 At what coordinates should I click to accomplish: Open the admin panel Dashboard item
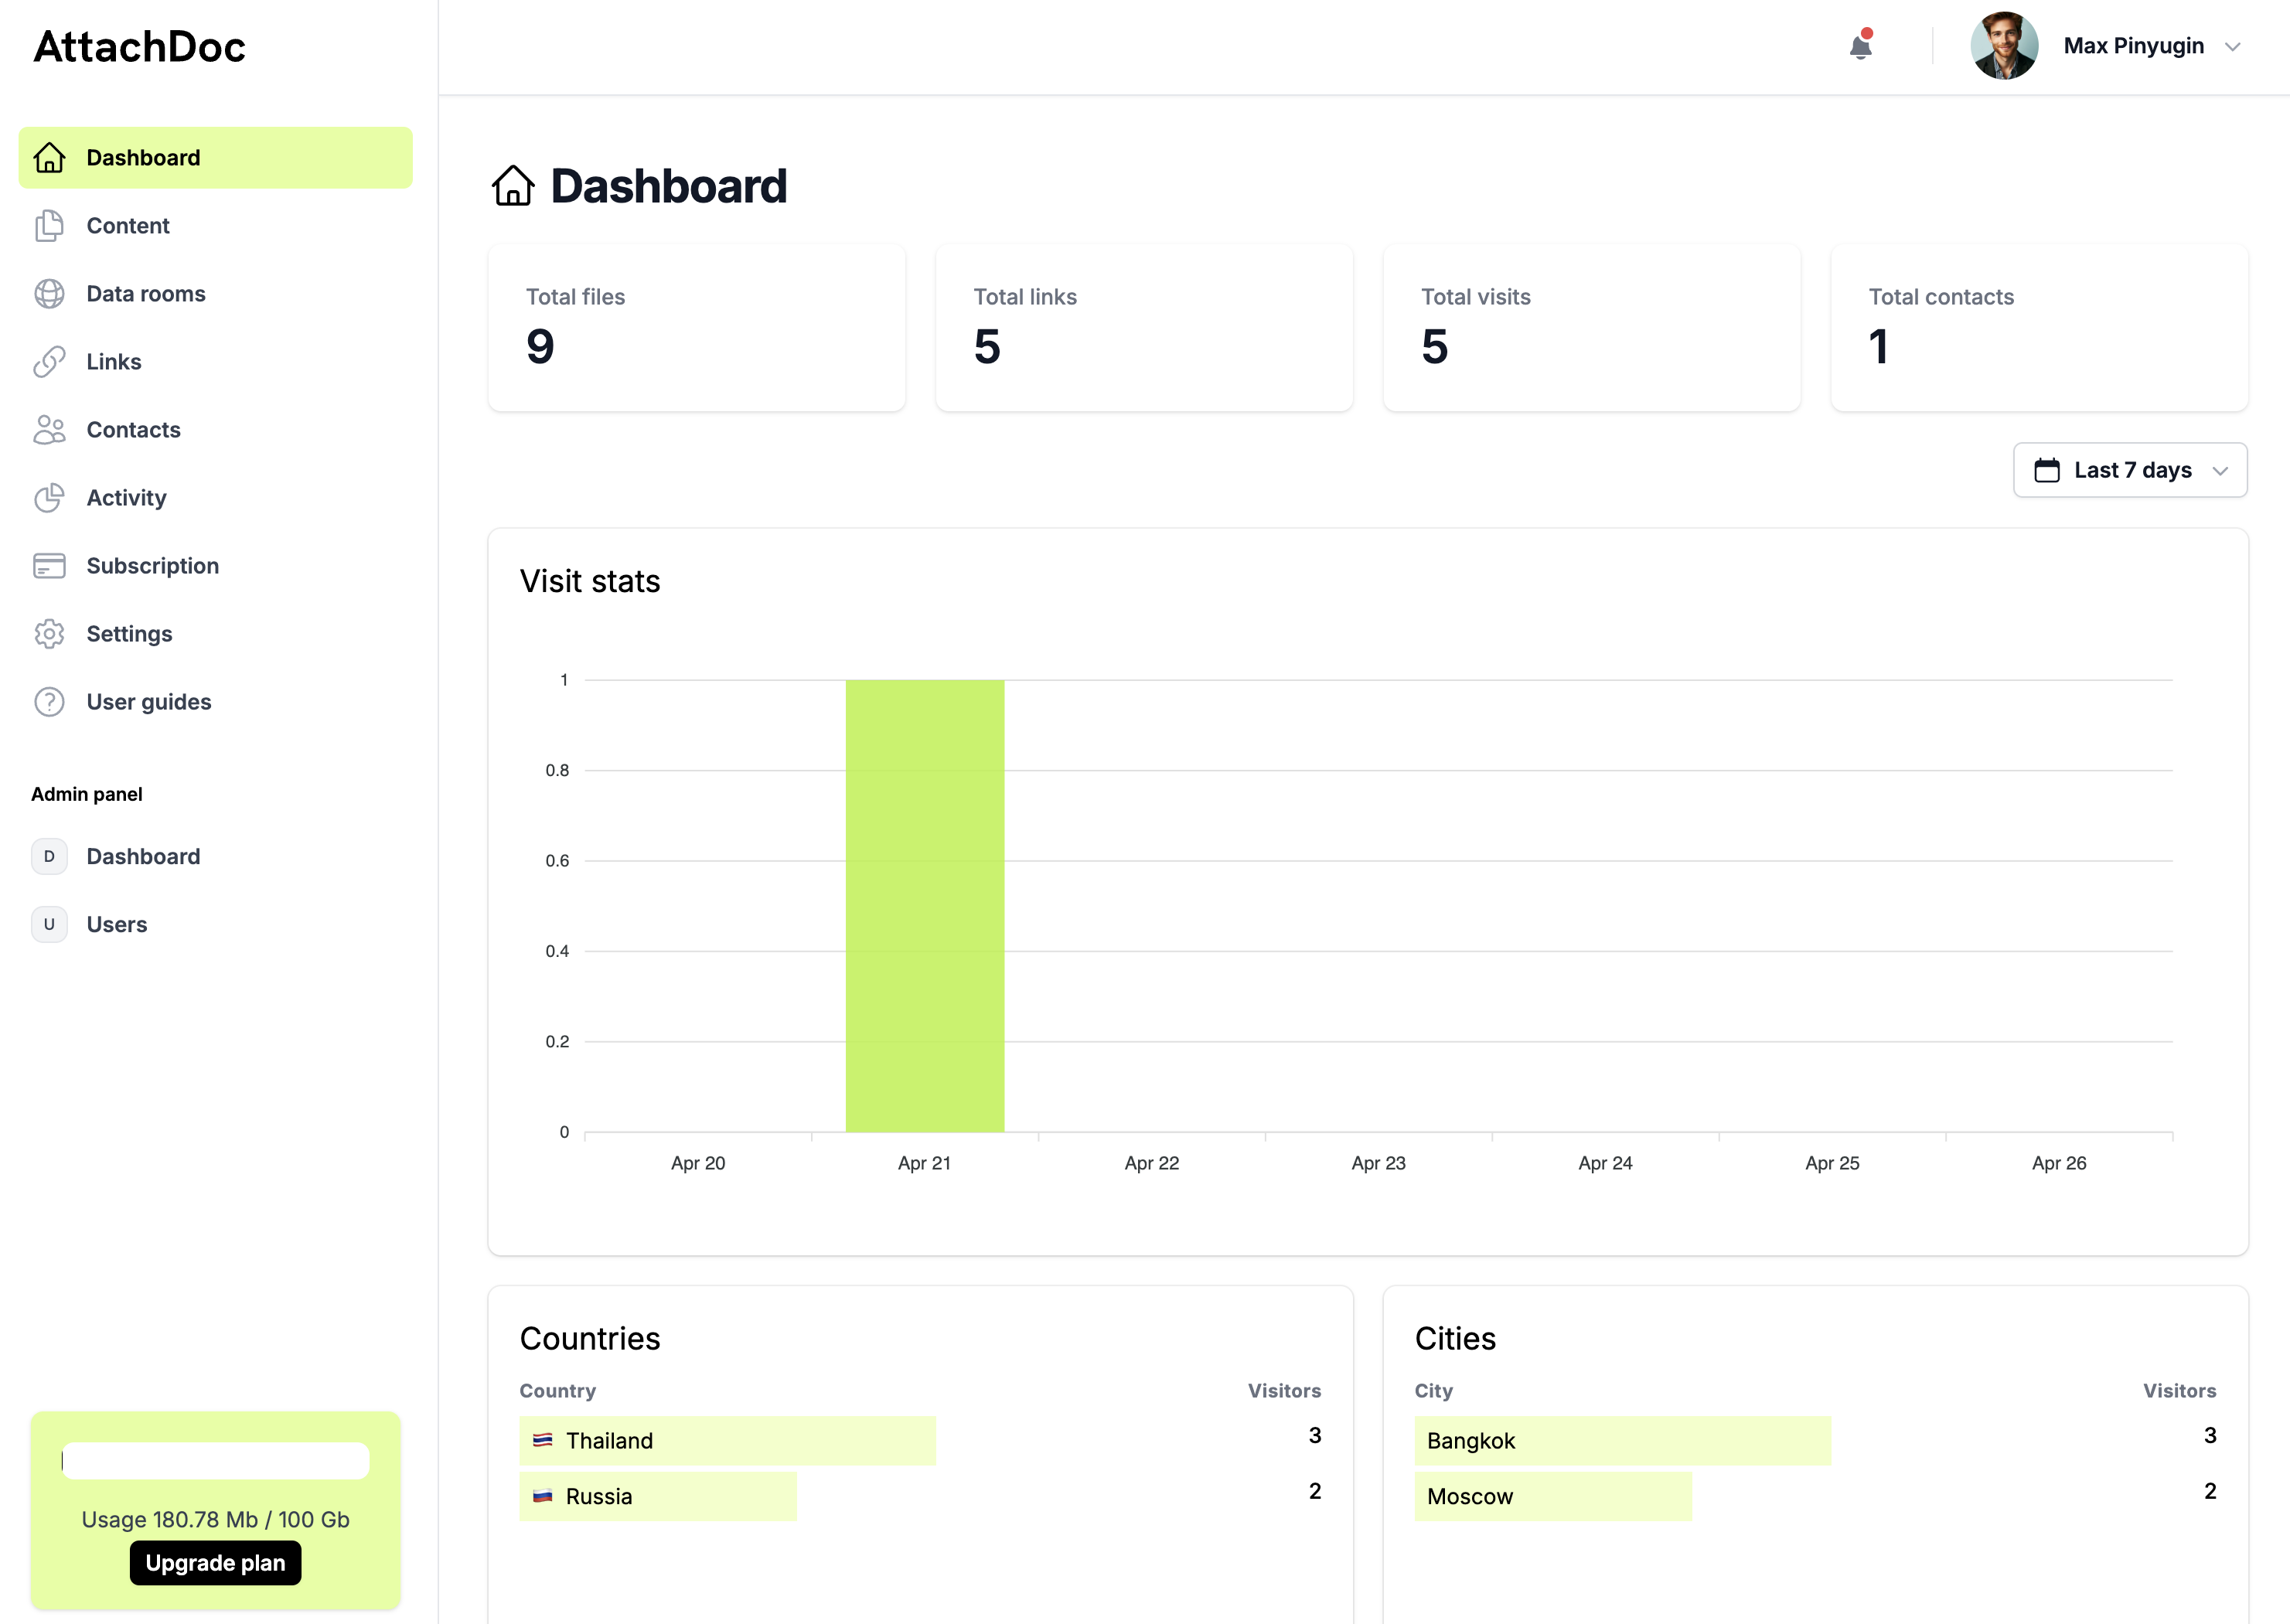click(143, 856)
